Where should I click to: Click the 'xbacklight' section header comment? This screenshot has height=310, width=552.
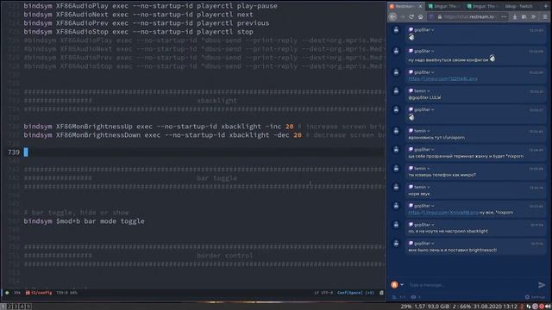pyautogui.click(x=216, y=101)
